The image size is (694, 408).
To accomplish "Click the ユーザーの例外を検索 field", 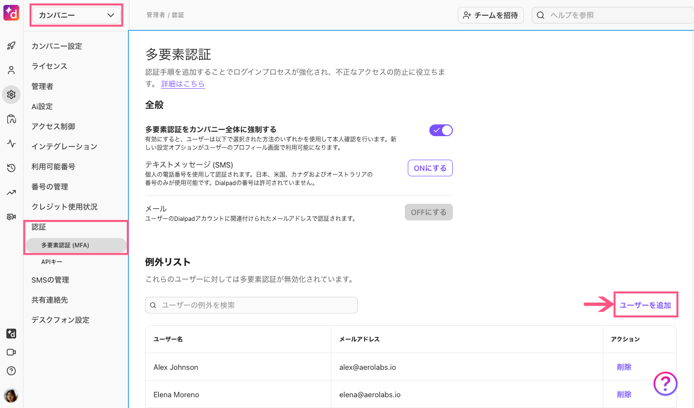I will pos(251,305).
